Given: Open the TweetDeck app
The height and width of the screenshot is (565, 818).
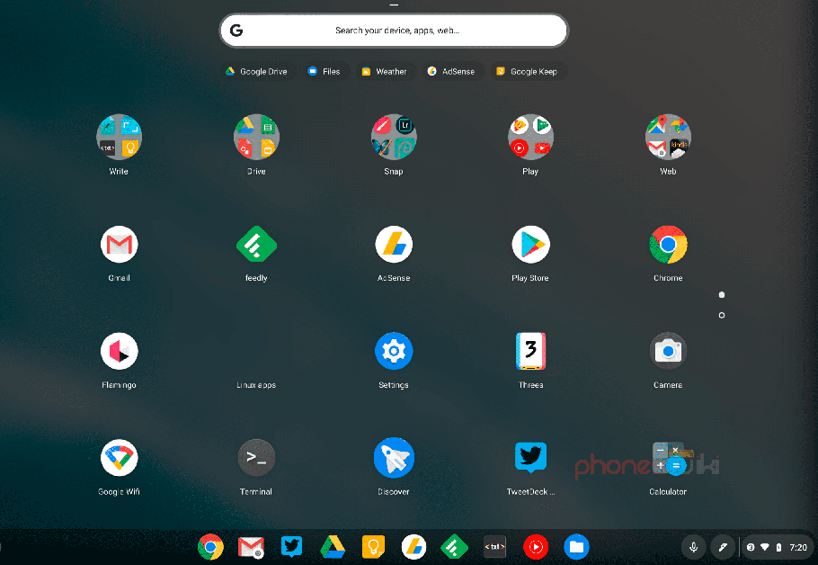Looking at the screenshot, I should click(x=530, y=457).
